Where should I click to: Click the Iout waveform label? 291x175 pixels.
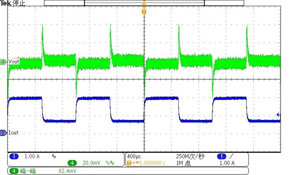13,133
